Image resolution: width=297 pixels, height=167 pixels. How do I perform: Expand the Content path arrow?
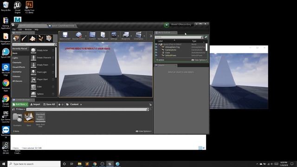click(81, 104)
